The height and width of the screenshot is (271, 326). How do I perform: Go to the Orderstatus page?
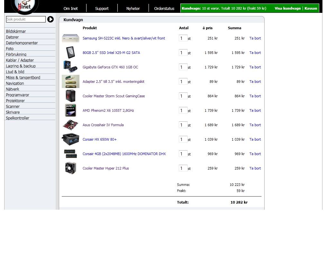164,9
